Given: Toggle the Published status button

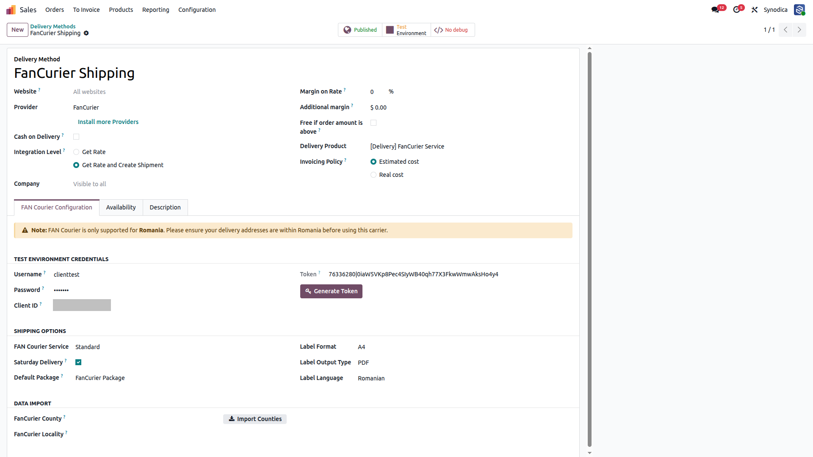Looking at the screenshot, I should (360, 30).
